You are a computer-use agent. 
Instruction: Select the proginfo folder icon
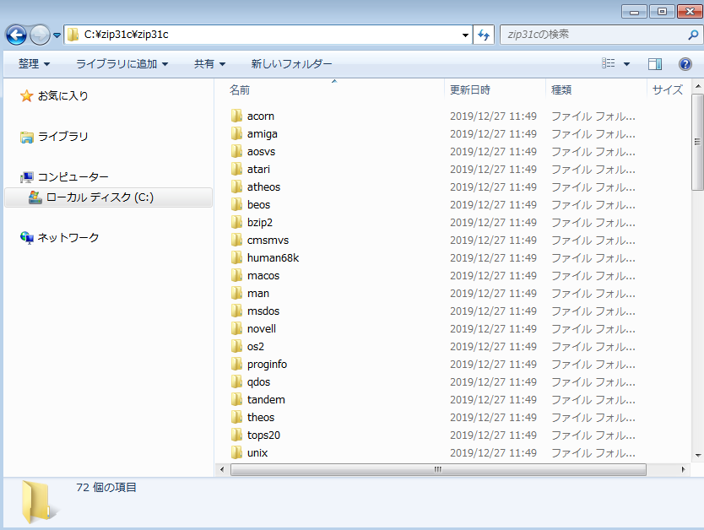pos(236,364)
